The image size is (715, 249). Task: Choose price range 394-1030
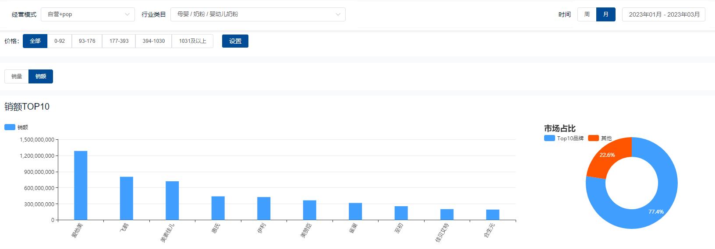tap(153, 41)
